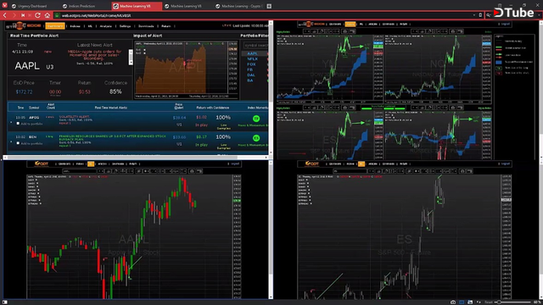Screen dimensions: 543x305
Task: Toggle third indicator checkbox in AAPL candlestick legend
Action: (37, 187)
